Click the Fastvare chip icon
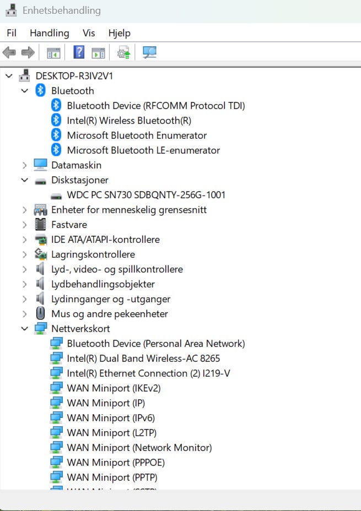 point(40,225)
